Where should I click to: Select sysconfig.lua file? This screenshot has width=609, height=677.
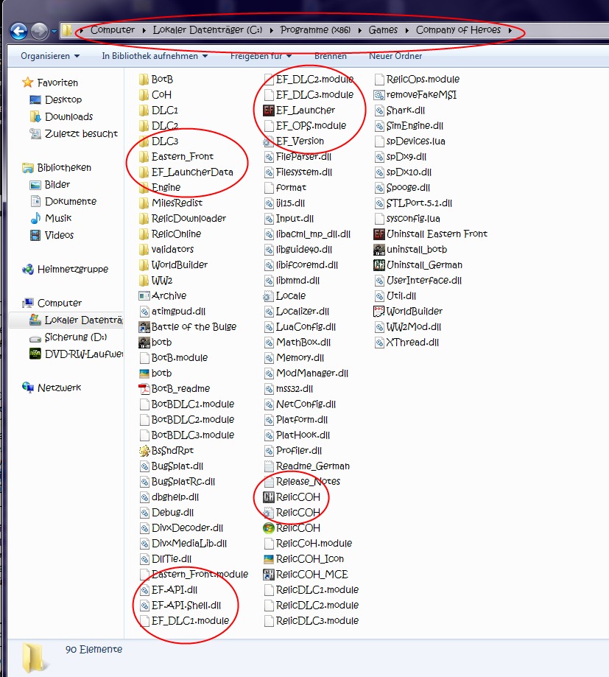[407, 219]
